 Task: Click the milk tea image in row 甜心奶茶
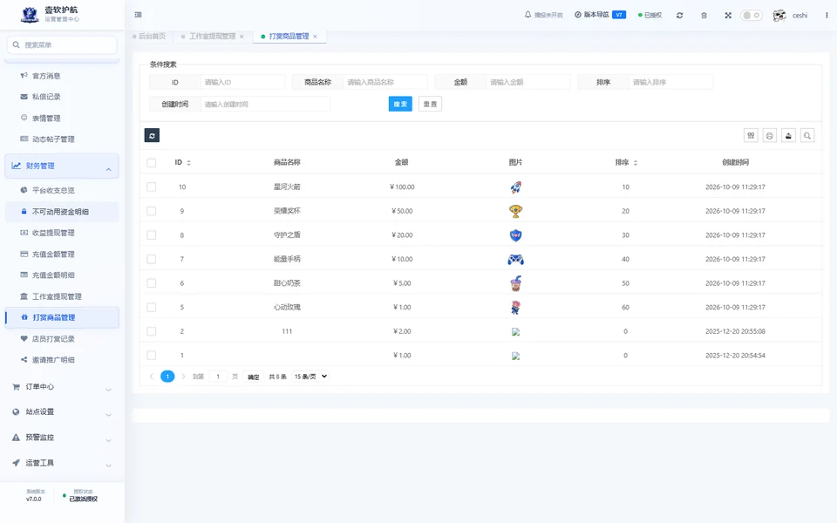click(515, 283)
